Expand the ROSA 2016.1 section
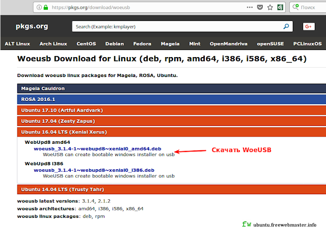The height and width of the screenshot is (231, 326). [172, 99]
